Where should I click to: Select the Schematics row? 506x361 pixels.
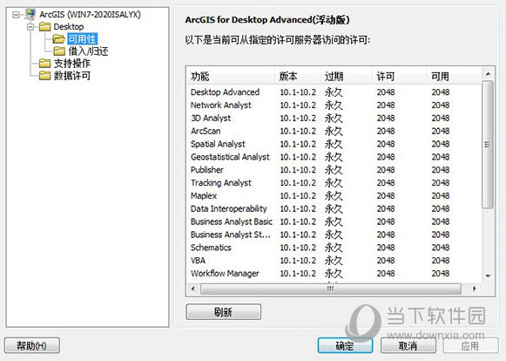[x=334, y=248]
